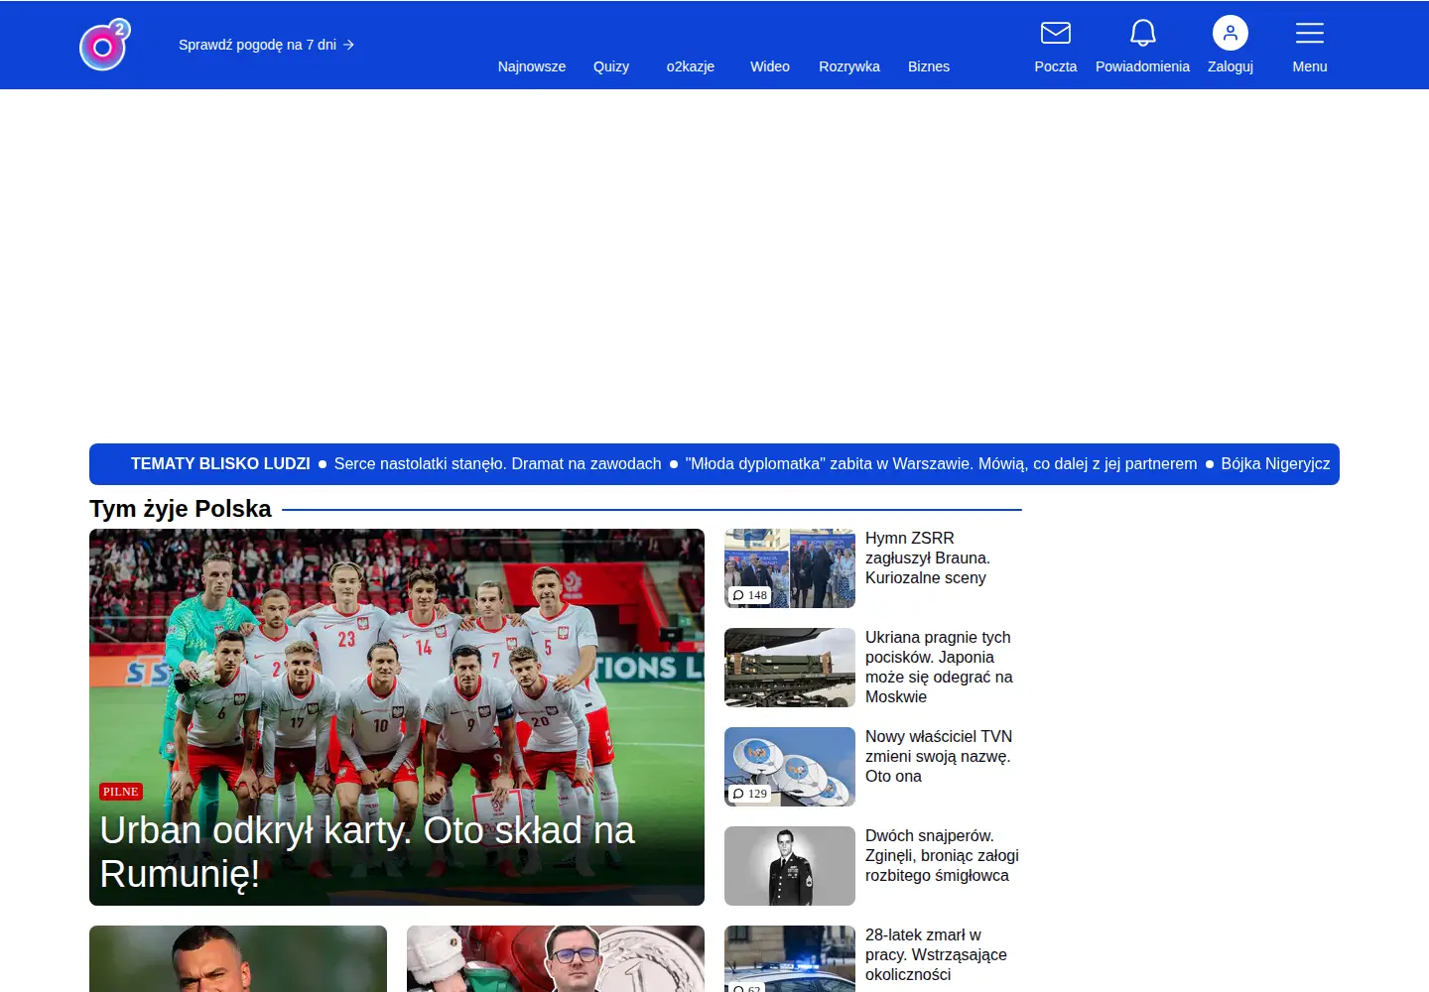
Task: Click the Braun anthem article thumbnail
Action: (x=790, y=568)
